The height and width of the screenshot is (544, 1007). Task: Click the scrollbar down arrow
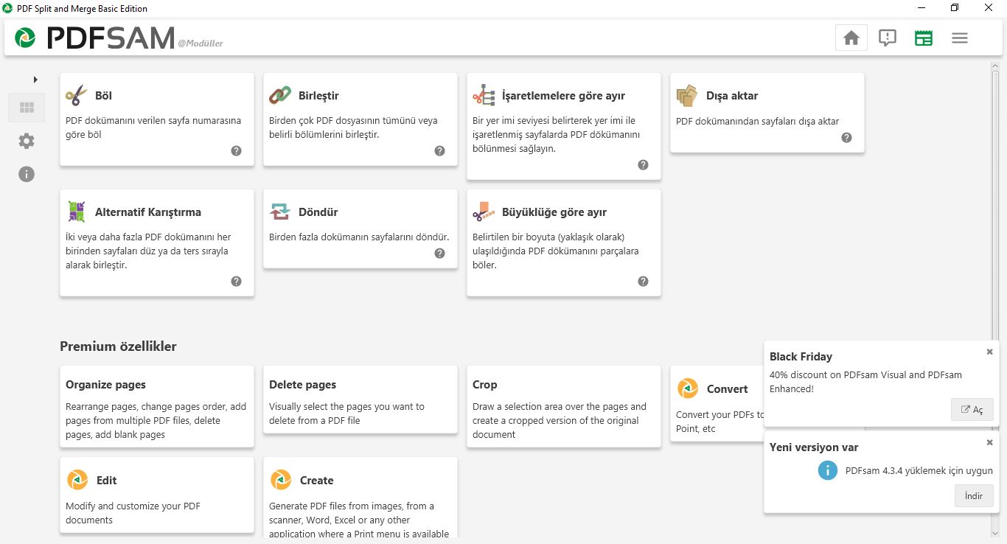click(x=996, y=534)
